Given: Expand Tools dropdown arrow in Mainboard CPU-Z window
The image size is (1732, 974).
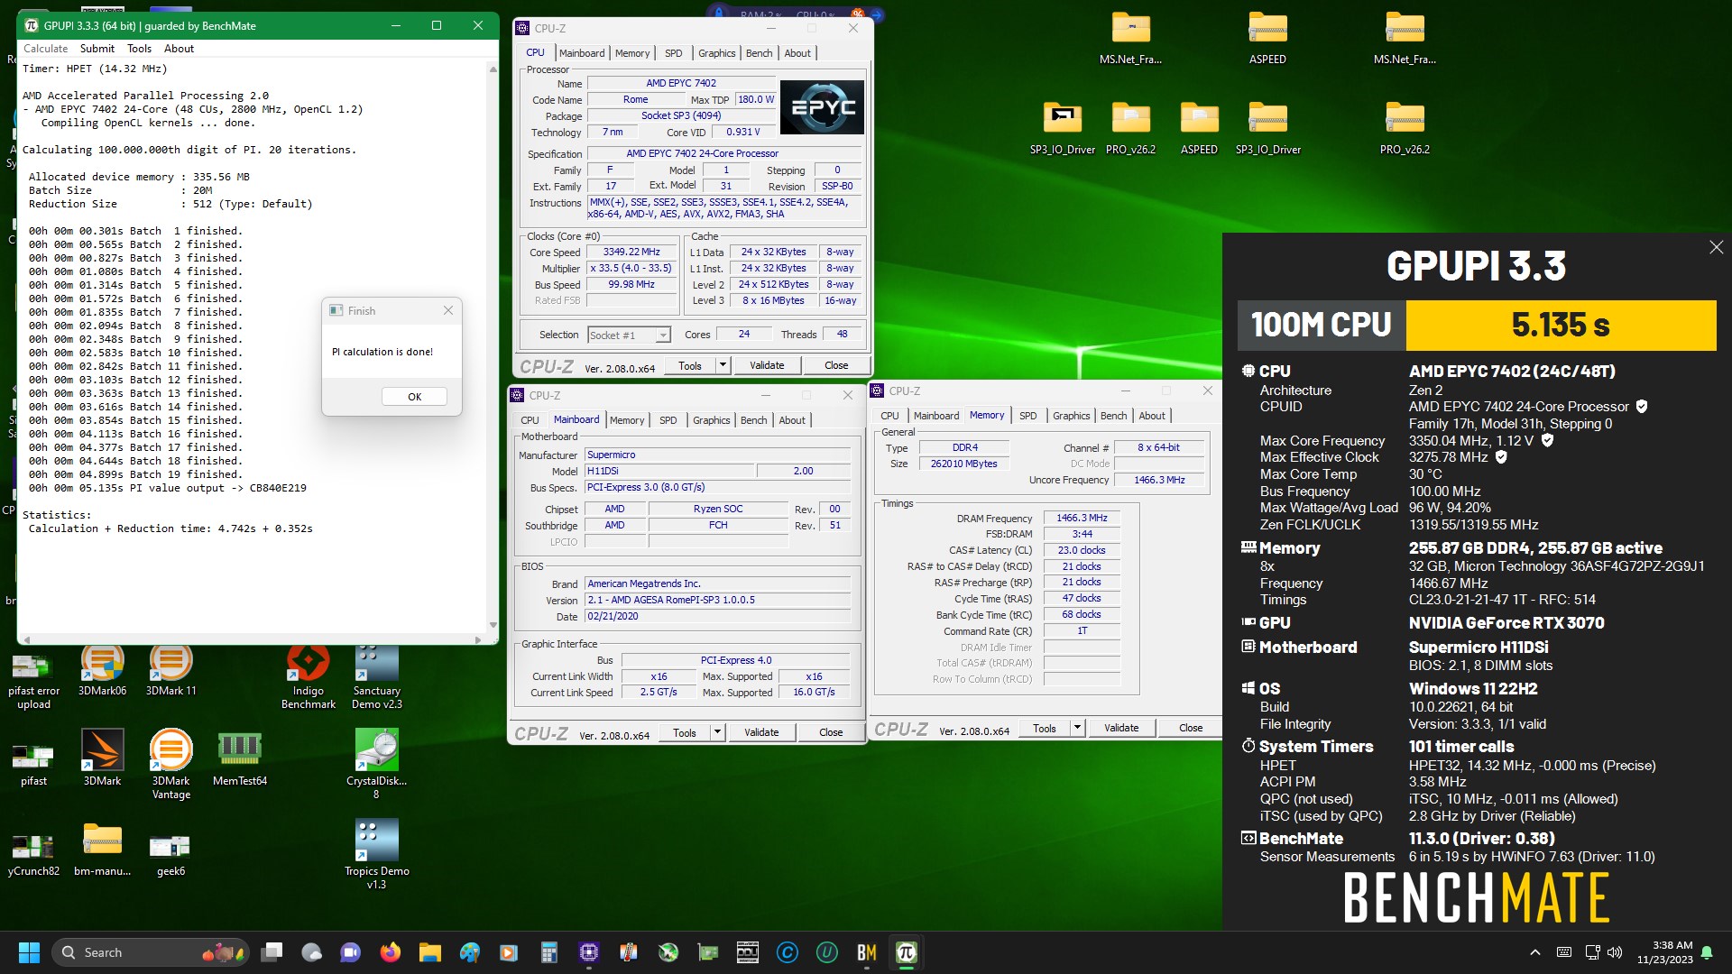Looking at the screenshot, I should (717, 732).
